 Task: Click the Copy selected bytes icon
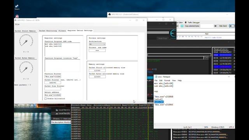(x=182, y=26)
